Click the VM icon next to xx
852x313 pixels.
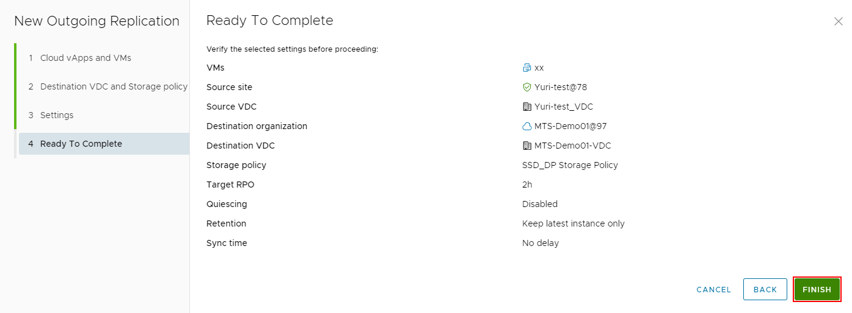pyautogui.click(x=527, y=68)
